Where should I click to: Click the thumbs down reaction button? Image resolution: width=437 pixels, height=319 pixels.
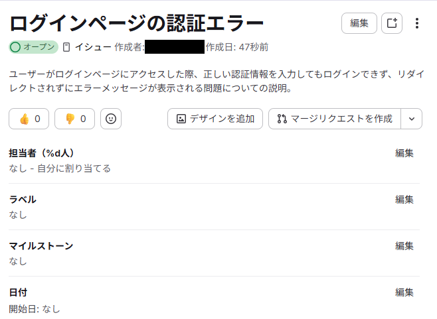(74, 119)
